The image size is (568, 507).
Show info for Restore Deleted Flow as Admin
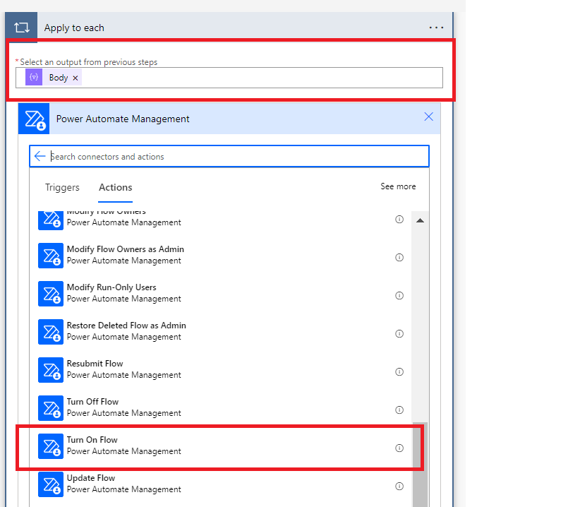[x=399, y=333]
